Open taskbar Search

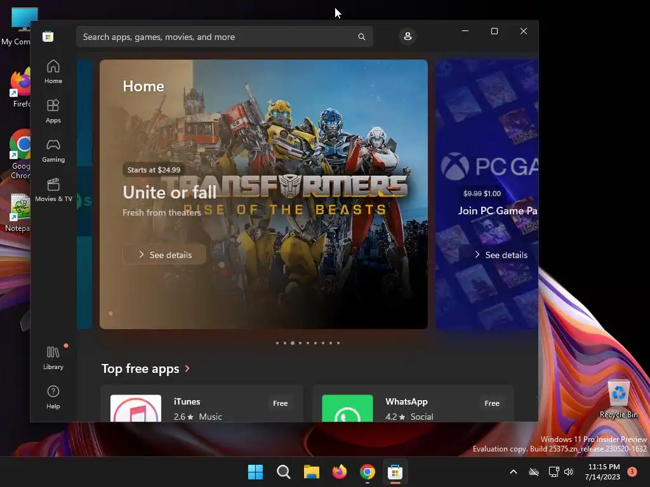(x=284, y=472)
